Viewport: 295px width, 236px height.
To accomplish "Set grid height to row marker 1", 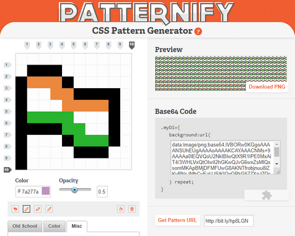I will pyautogui.click(x=7, y=65).
